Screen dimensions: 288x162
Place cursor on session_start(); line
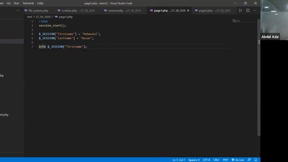(x=53, y=26)
